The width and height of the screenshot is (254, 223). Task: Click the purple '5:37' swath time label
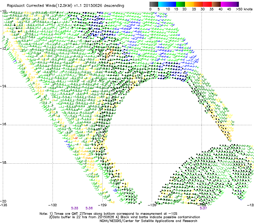(x=203, y=208)
